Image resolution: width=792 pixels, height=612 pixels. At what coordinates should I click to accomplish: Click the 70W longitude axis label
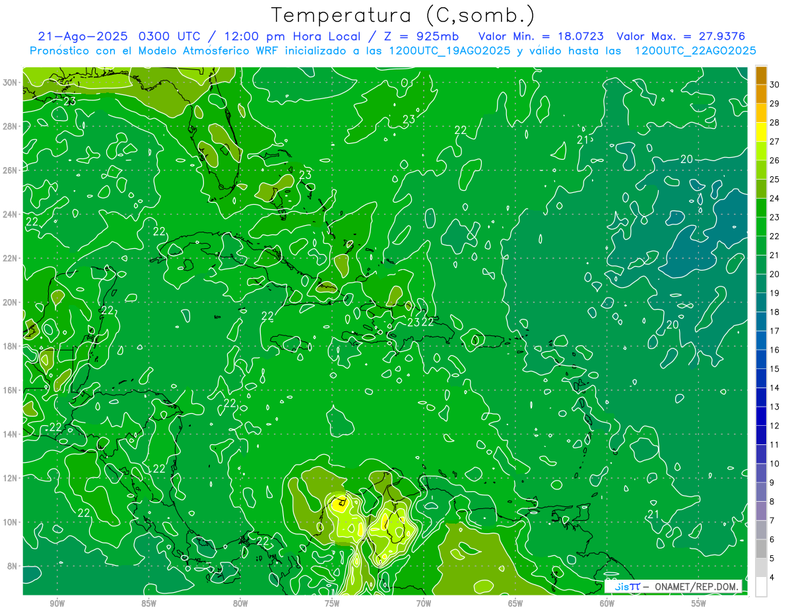[424, 603]
